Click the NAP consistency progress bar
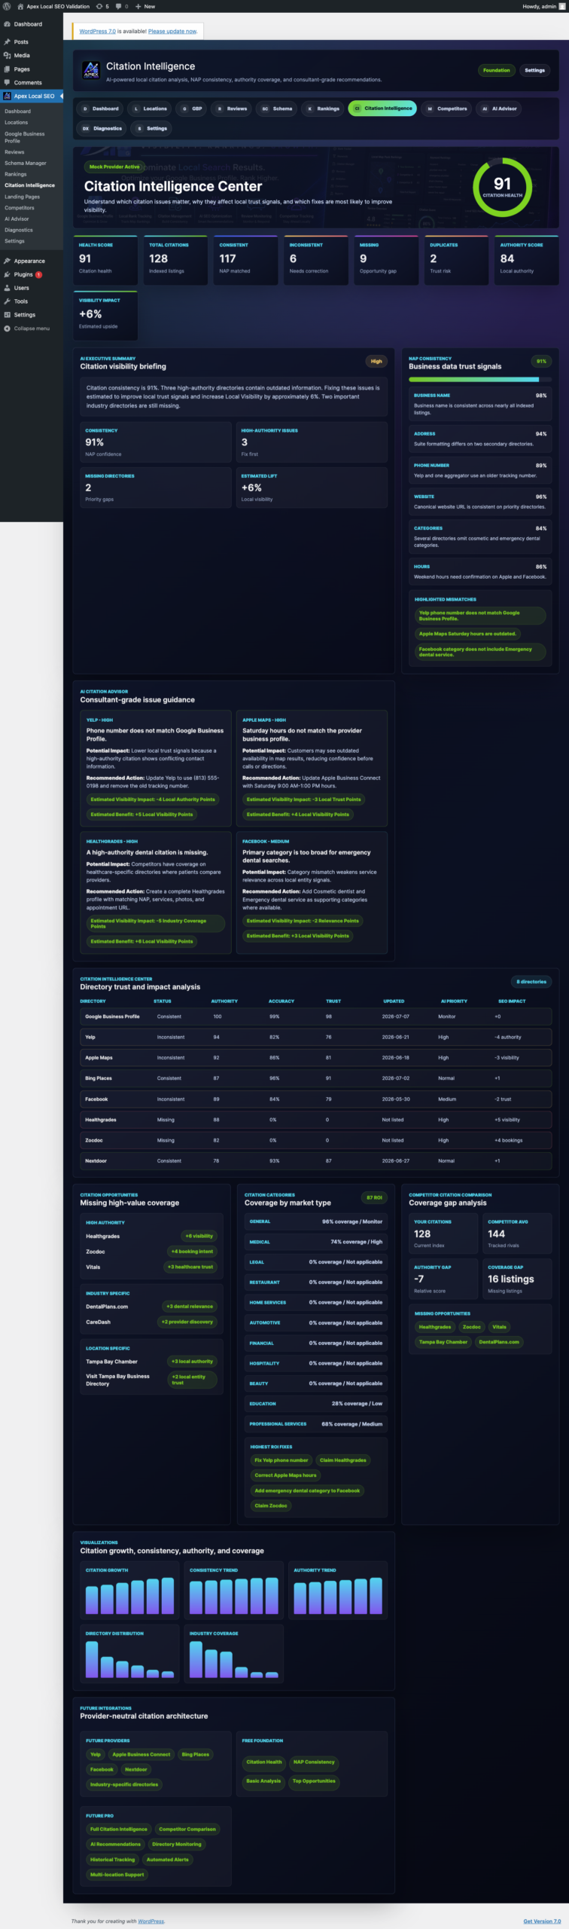Image resolution: width=569 pixels, height=1929 pixels. [479, 379]
